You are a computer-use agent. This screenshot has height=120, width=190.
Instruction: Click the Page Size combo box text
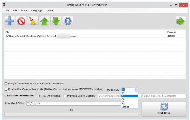(x=128, y=90)
